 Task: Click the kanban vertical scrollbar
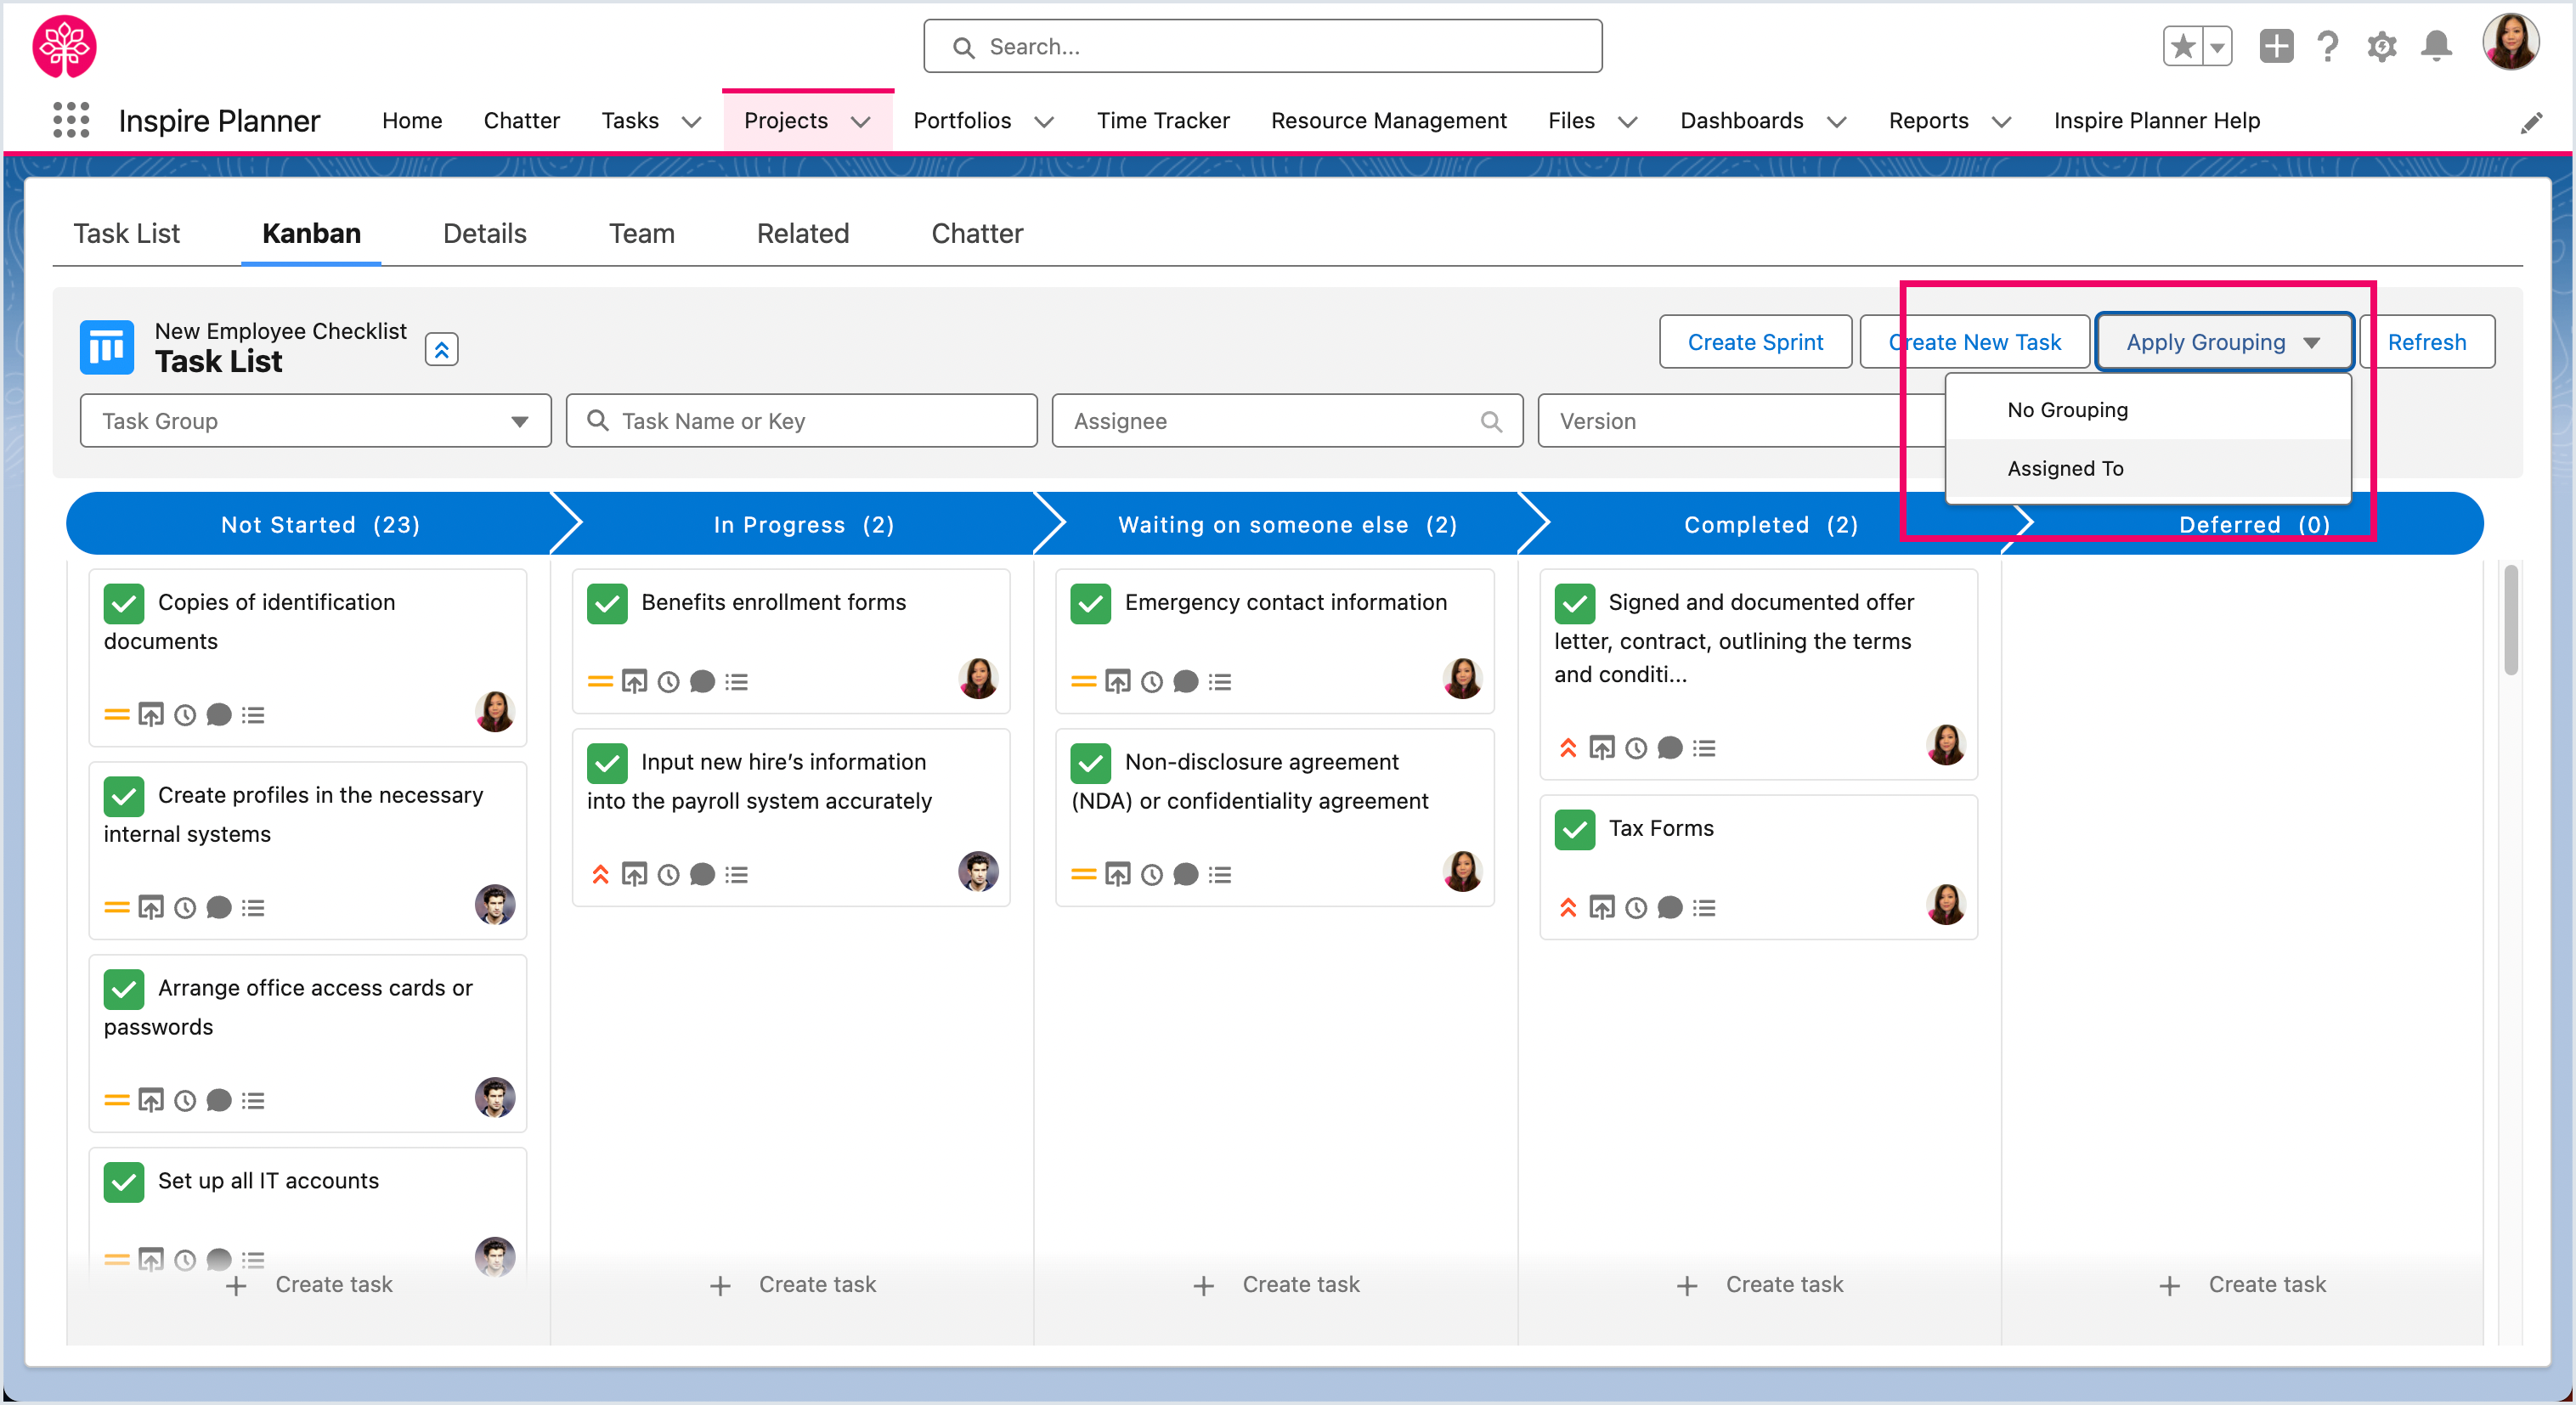pyautogui.click(x=2510, y=620)
